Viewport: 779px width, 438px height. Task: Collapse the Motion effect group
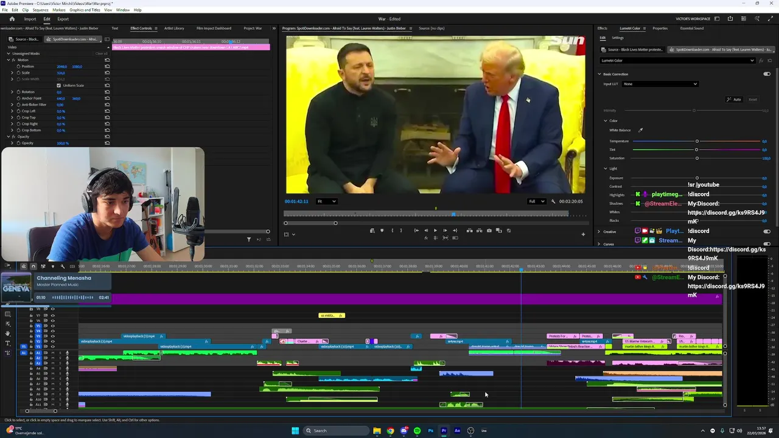pos(9,60)
